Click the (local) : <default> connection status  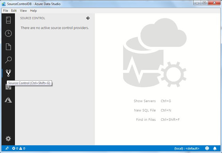[187, 148]
